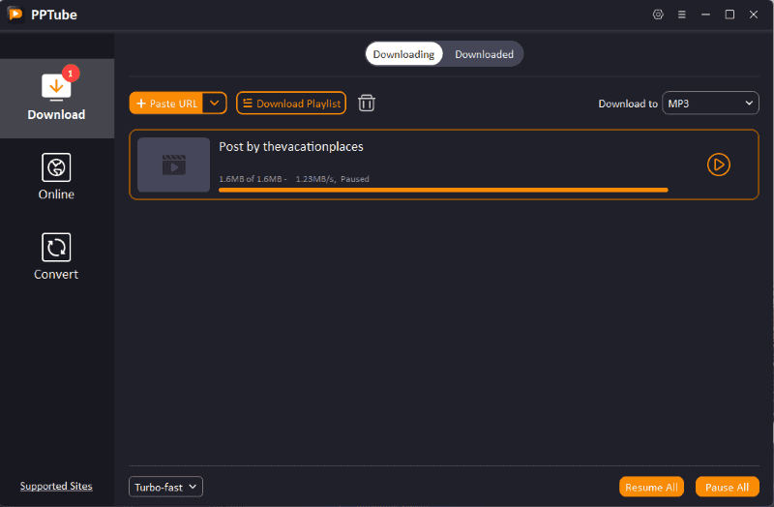774x507 pixels.
Task: Open the Online browser section
Action: [x=56, y=177]
